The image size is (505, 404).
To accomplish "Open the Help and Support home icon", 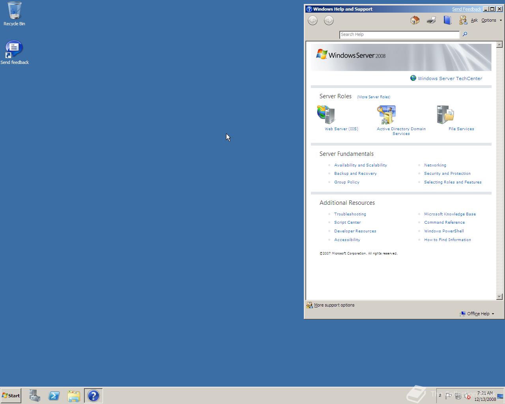I will tap(415, 20).
